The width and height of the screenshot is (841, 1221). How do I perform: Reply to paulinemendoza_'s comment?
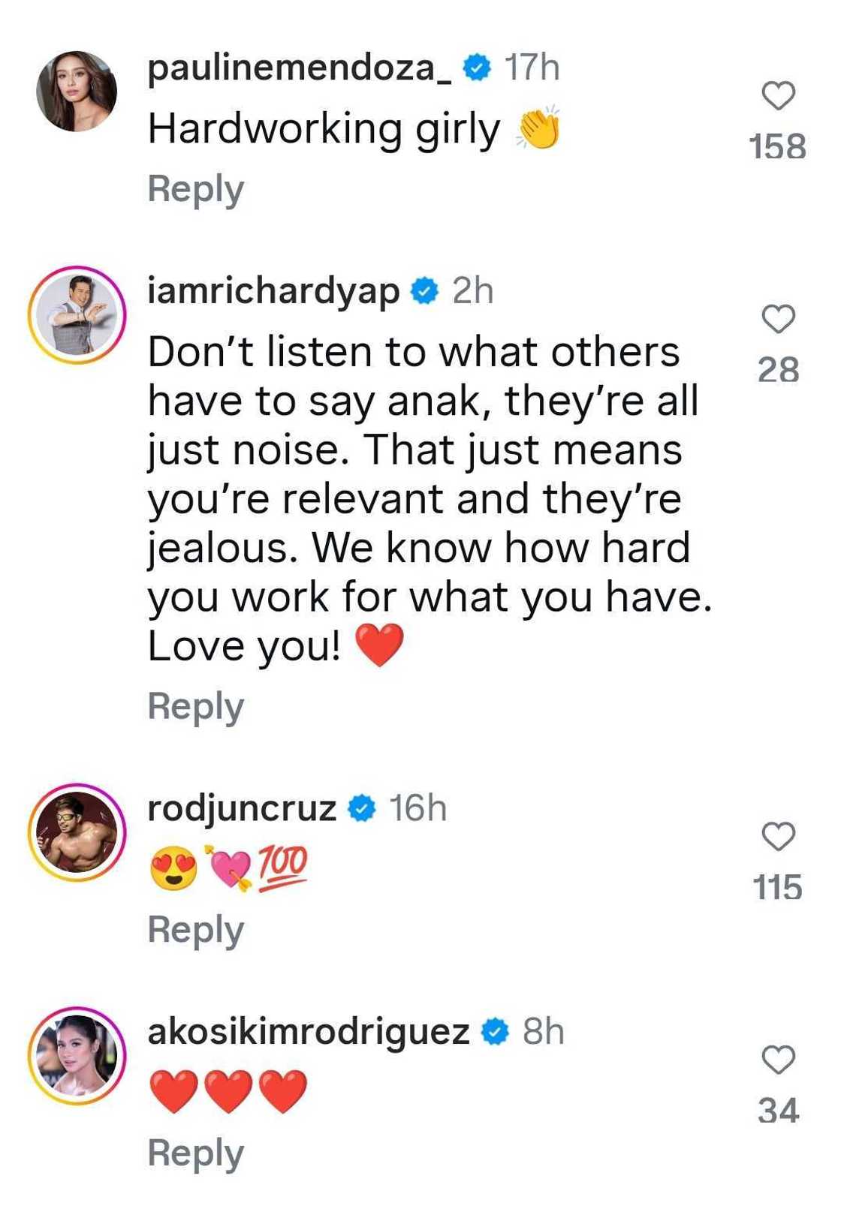[x=195, y=189]
